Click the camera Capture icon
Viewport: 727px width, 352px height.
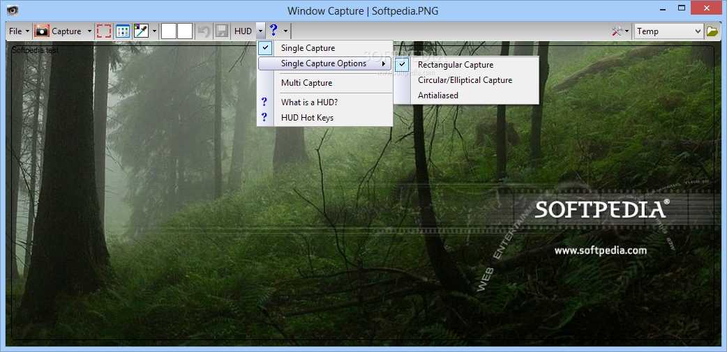[42, 31]
